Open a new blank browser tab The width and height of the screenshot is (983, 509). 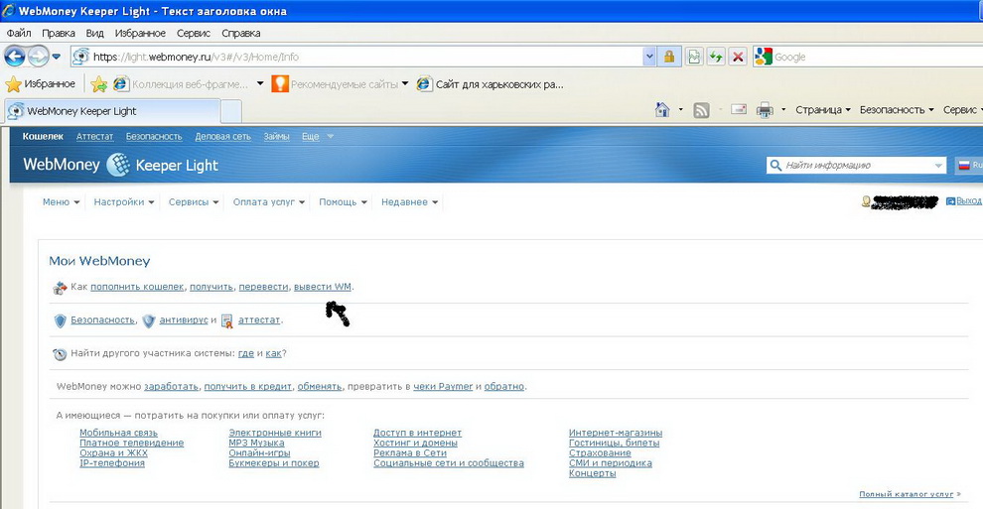click(x=231, y=111)
